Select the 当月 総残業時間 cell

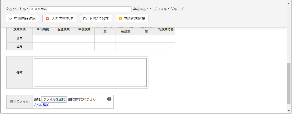[166, 46]
